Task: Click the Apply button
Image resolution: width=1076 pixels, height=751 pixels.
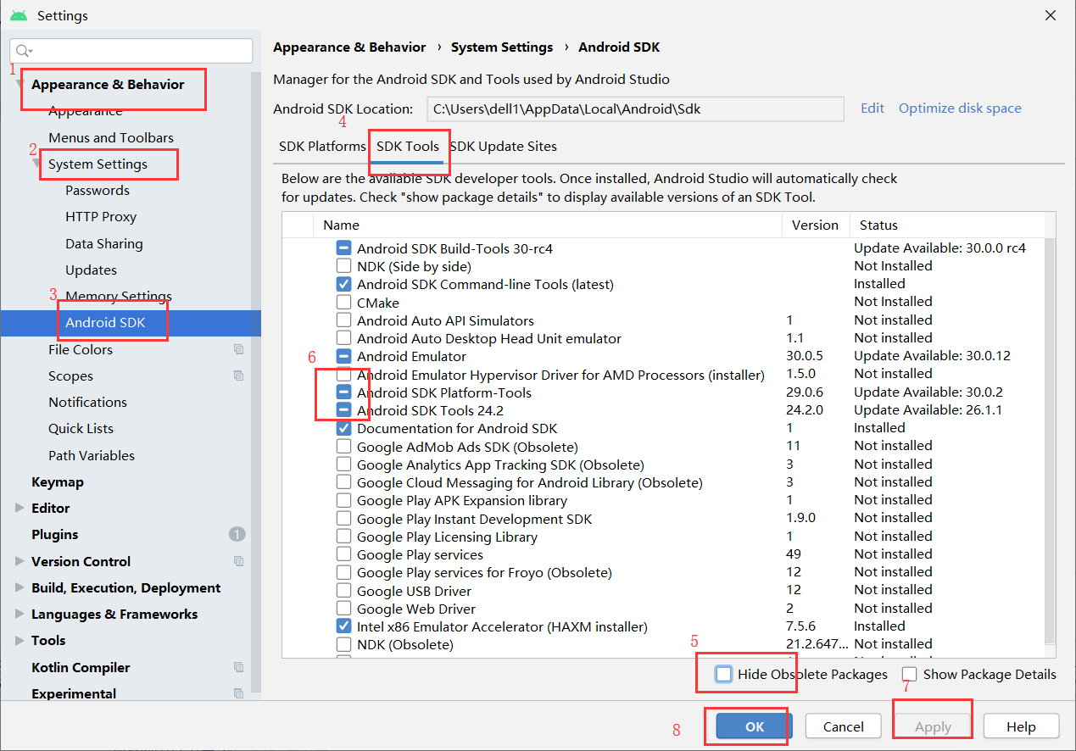Action: pos(933,726)
